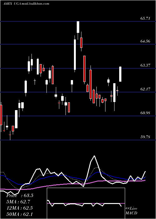Select the 63.37 price level label

click(145, 65)
